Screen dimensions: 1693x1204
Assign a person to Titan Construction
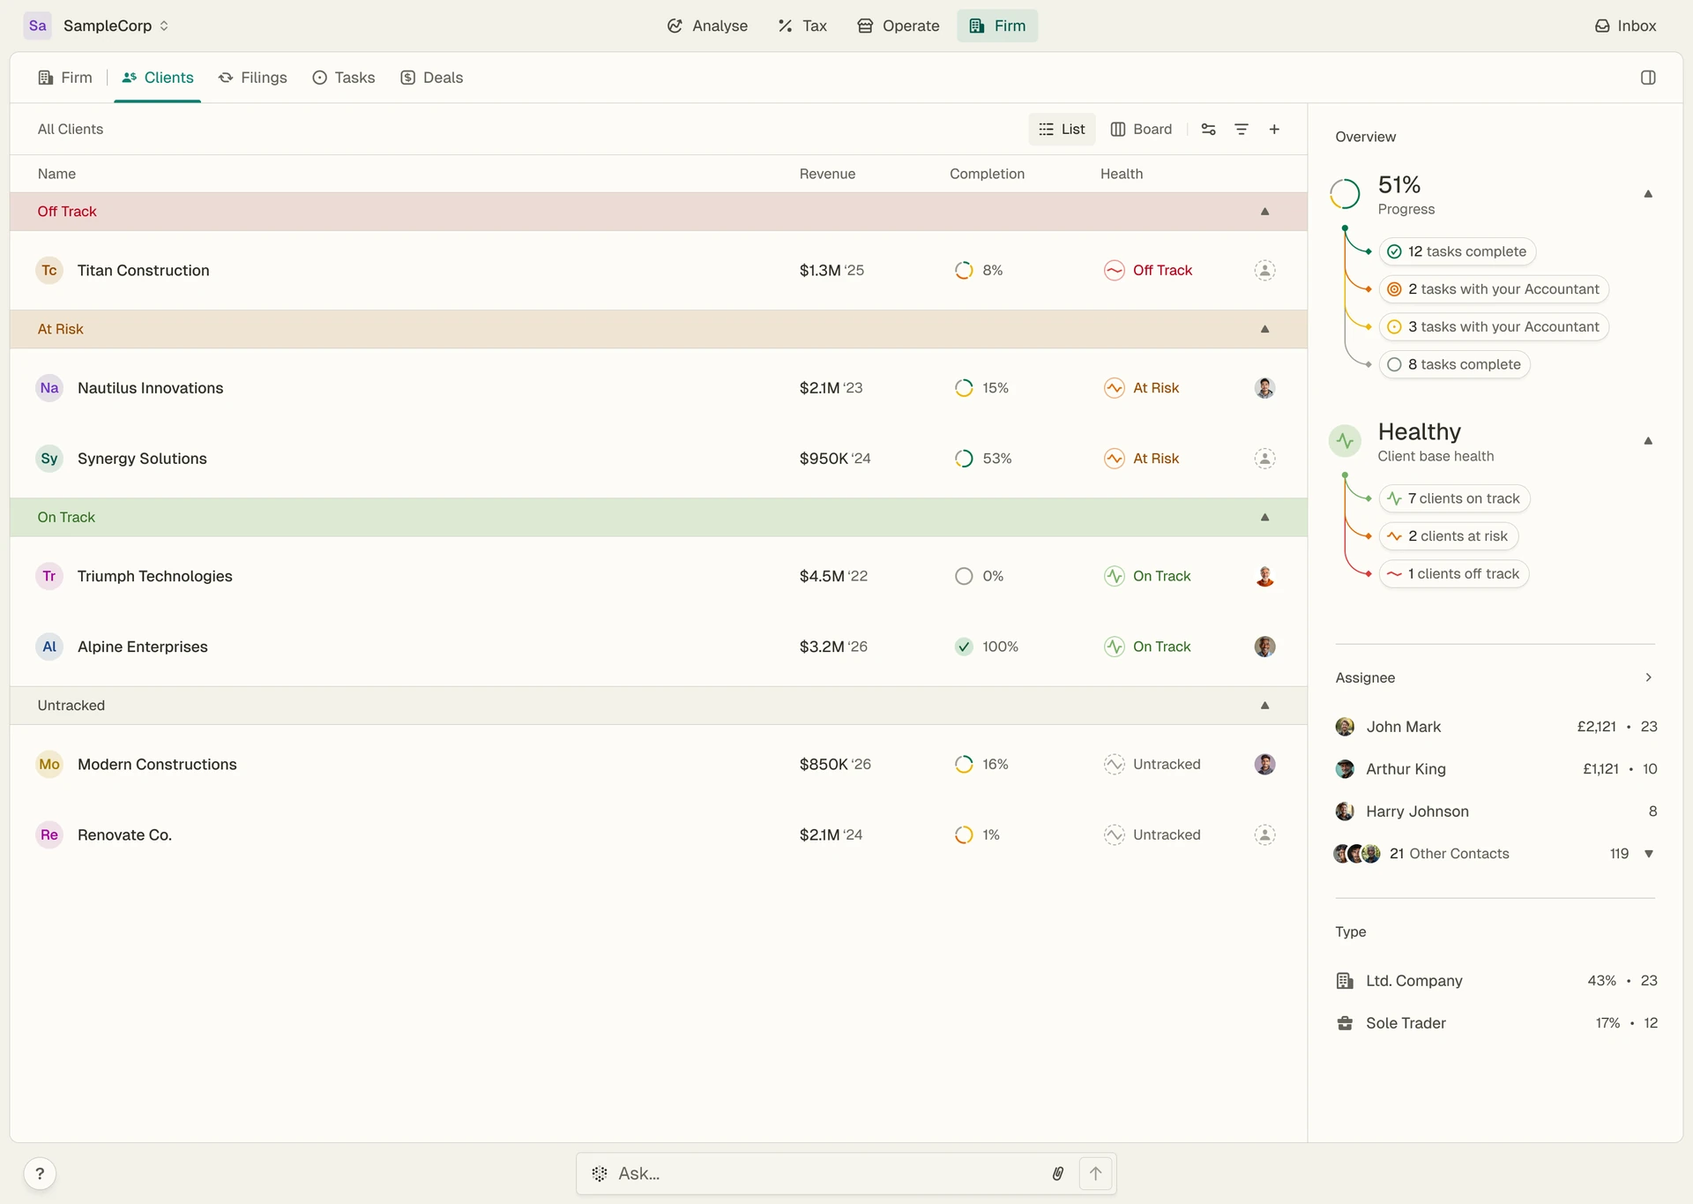coord(1264,270)
